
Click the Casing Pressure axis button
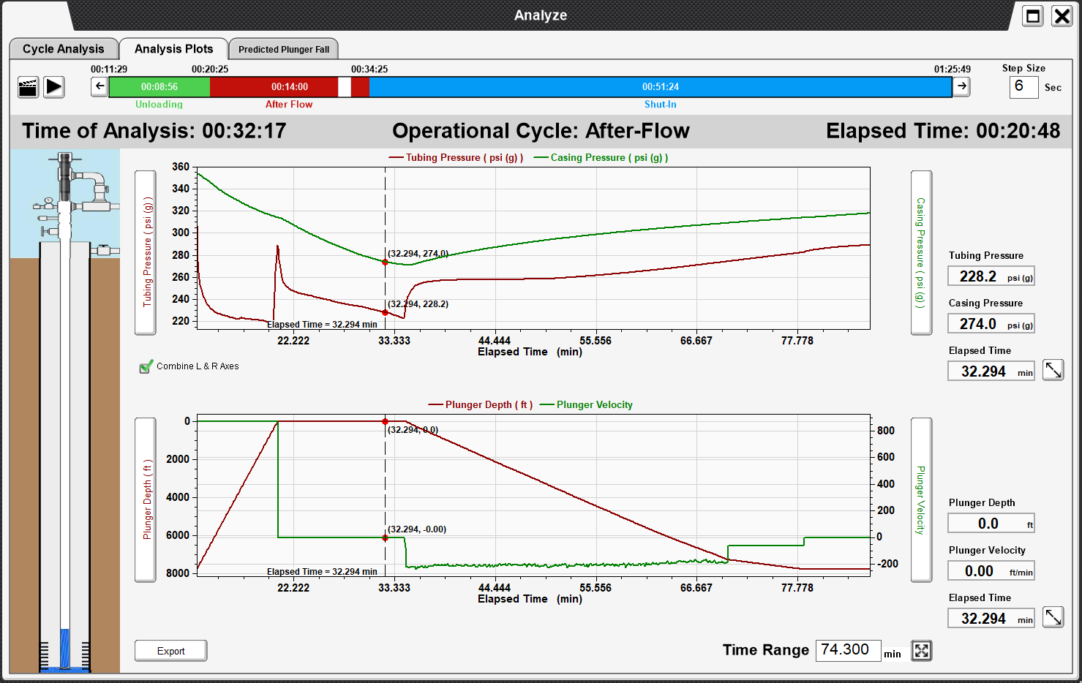click(921, 252)
